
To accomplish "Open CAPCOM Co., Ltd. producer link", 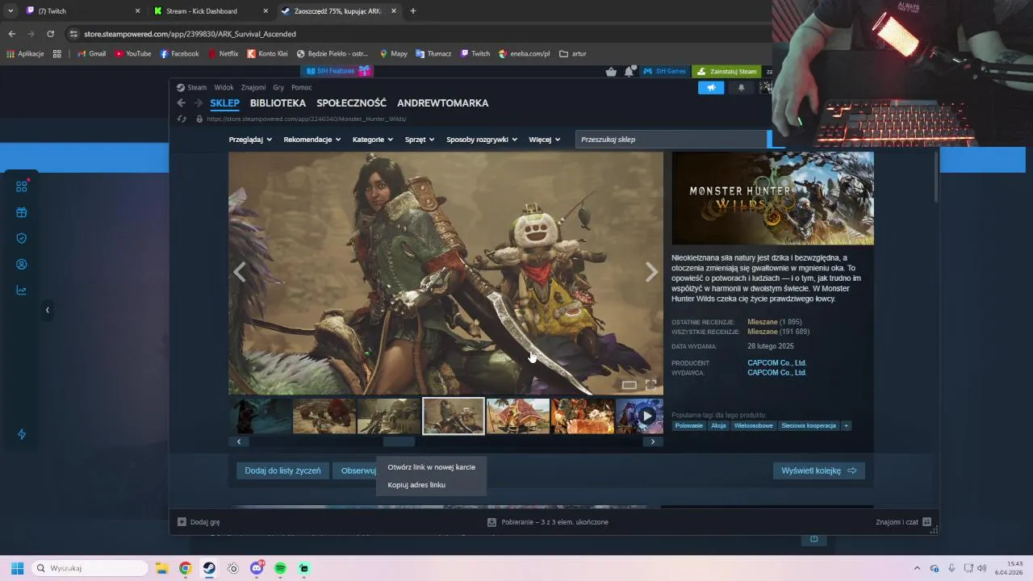I will pos(776,363).
